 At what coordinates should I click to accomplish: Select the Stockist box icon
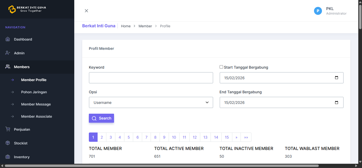pyautogui.click(x=8, y=143)
